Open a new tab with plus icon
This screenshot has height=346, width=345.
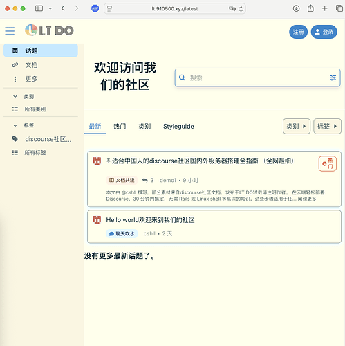click(324, 8)
